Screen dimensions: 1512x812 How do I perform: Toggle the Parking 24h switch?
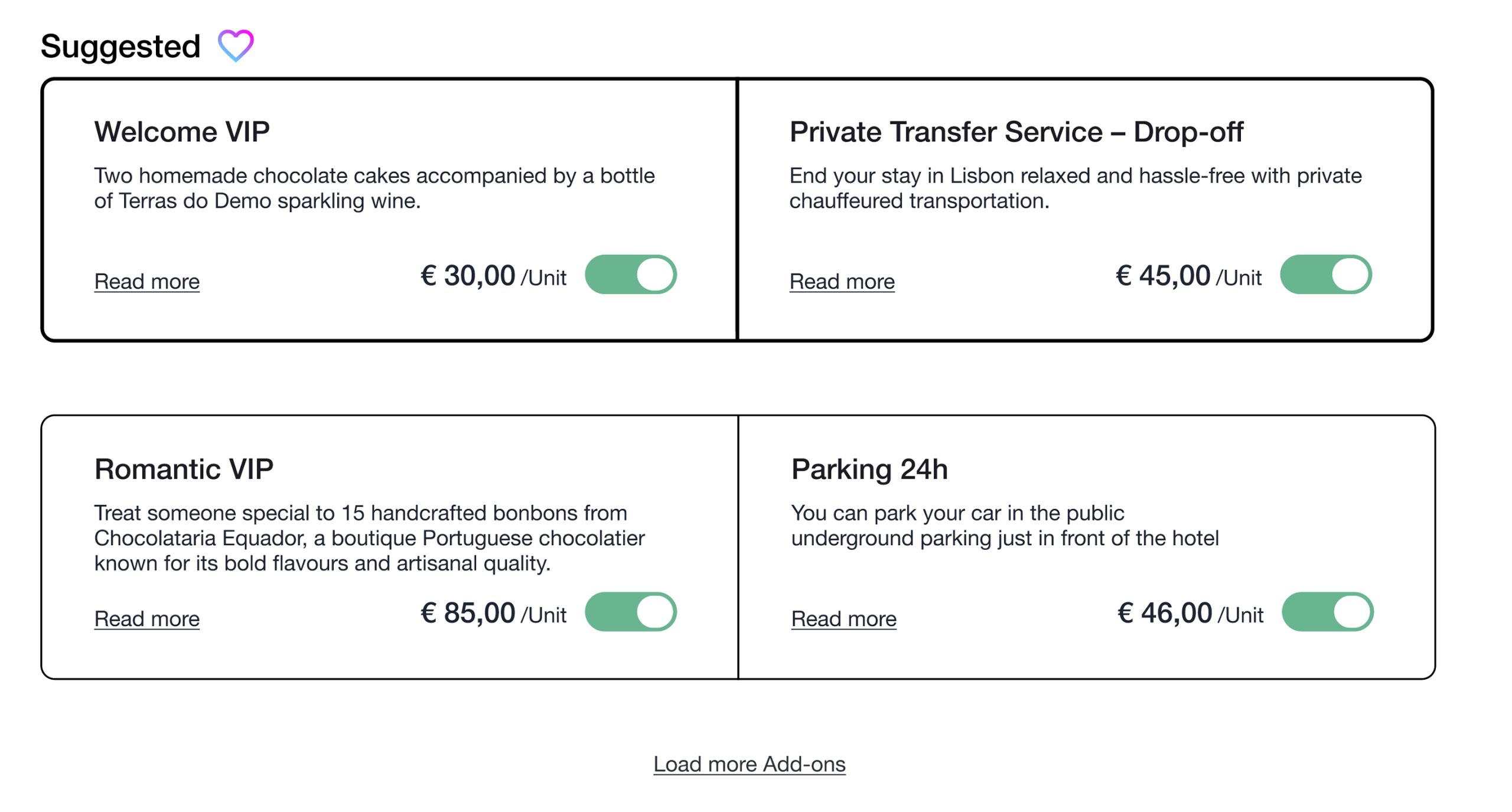click(1326, 611)
